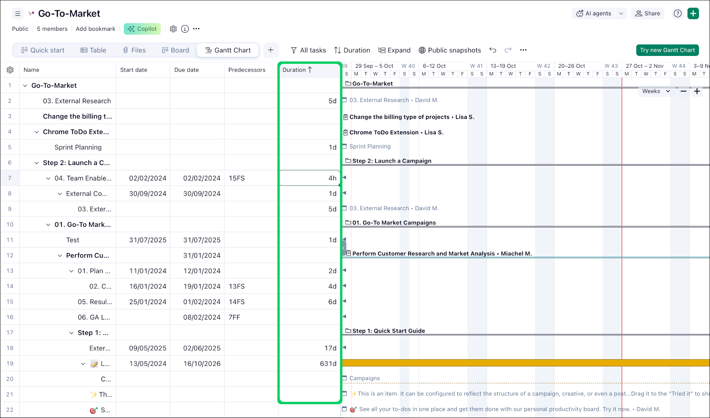This screenshot has width=710, height=418.
Task: Click the project info icon
Action: pyautogui.click(x=185, y=29)
